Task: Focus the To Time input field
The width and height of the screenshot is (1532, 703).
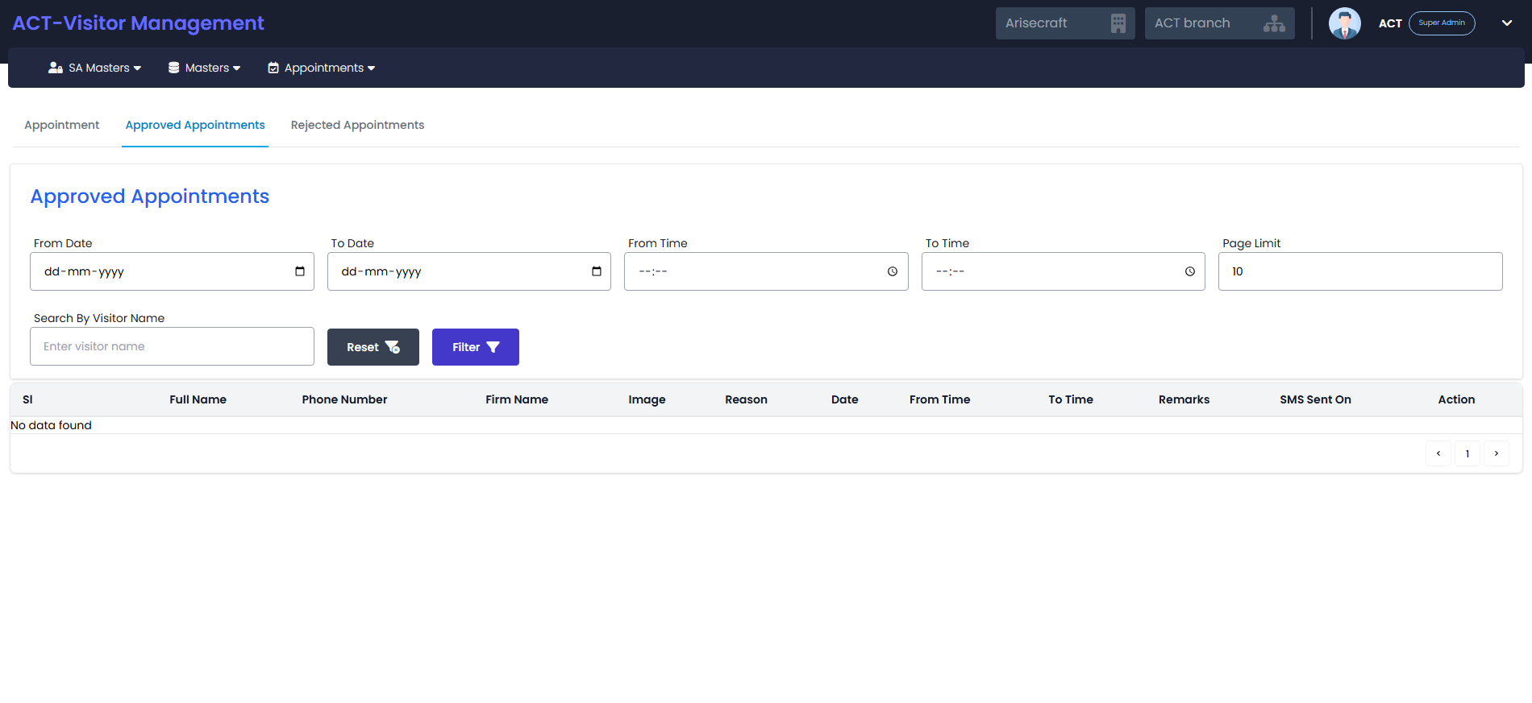Action: (1064, 271)
